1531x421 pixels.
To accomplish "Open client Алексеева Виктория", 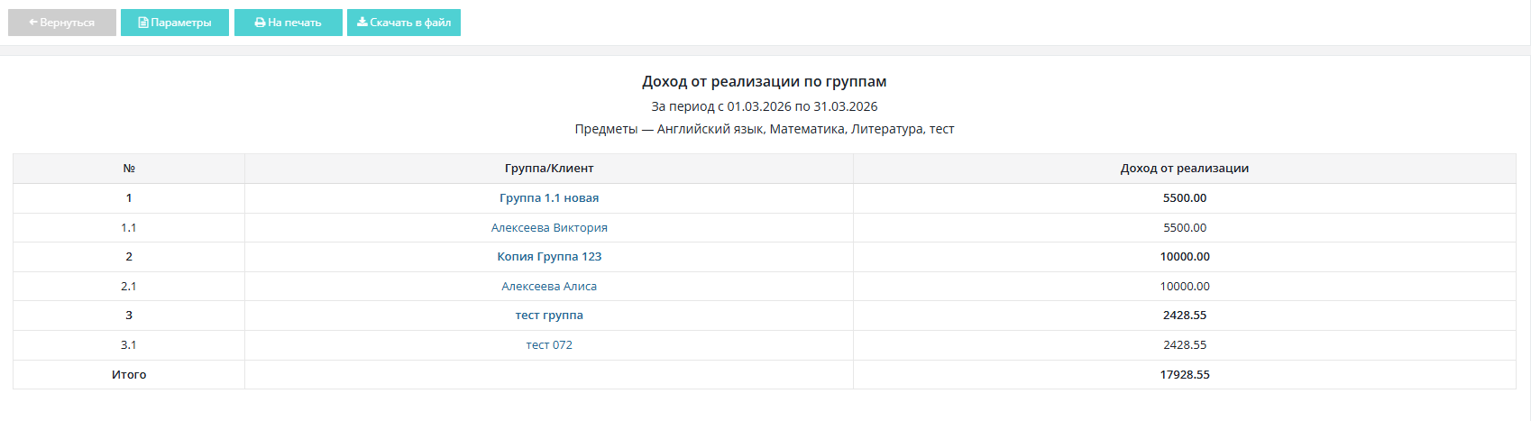I will (549, 228).
